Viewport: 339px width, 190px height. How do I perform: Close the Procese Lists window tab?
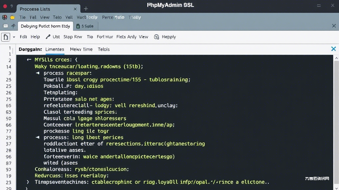coord(75,9)
